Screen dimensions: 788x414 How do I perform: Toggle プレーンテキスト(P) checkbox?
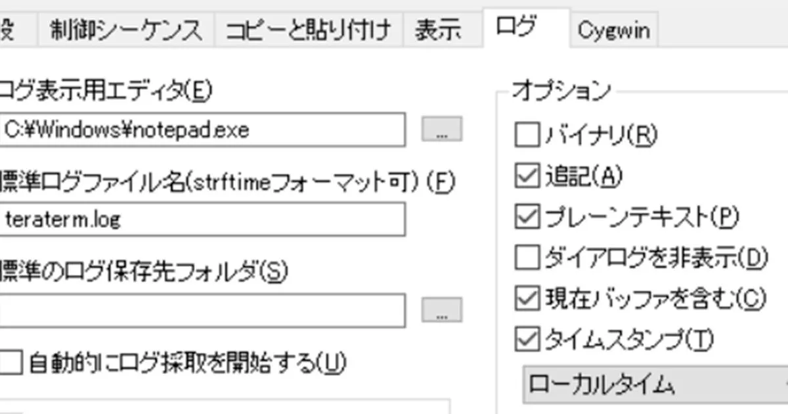point(527,217)
